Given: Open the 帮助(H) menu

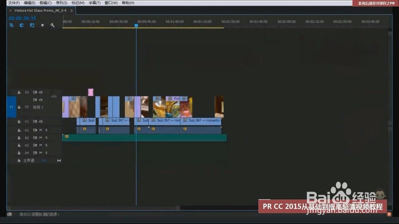Looking at the screenshot, I should (128, 3).
